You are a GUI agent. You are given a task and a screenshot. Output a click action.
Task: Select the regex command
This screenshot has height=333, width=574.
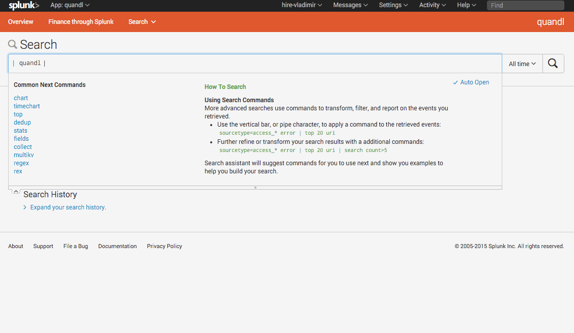[x=21, y=163]
